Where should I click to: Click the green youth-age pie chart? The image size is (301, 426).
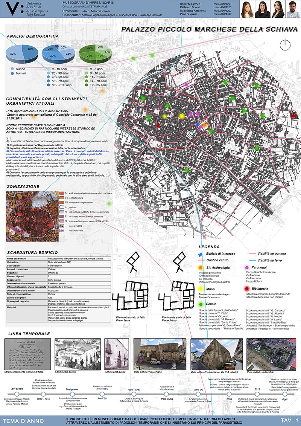click(x=95, y=53)
